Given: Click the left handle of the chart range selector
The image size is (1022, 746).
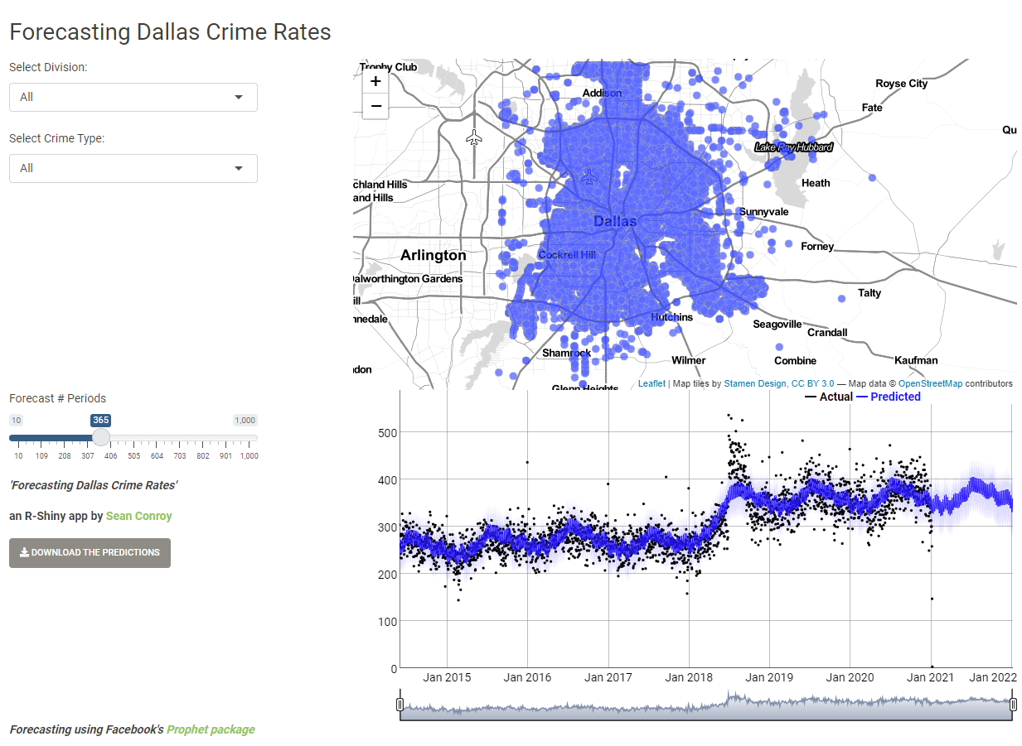Looking at the screenshot, I should 400,705.
